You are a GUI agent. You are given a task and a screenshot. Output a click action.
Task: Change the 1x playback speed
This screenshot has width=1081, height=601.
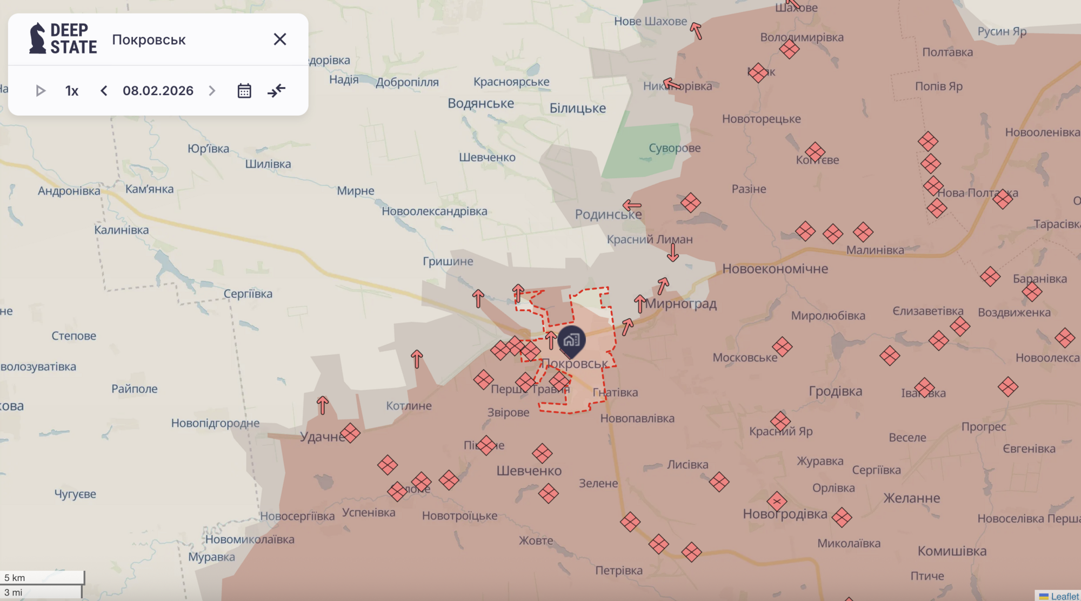(72, 91)
